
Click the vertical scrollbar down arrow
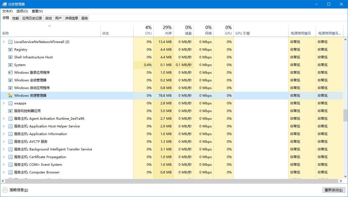tap(345, 177)
